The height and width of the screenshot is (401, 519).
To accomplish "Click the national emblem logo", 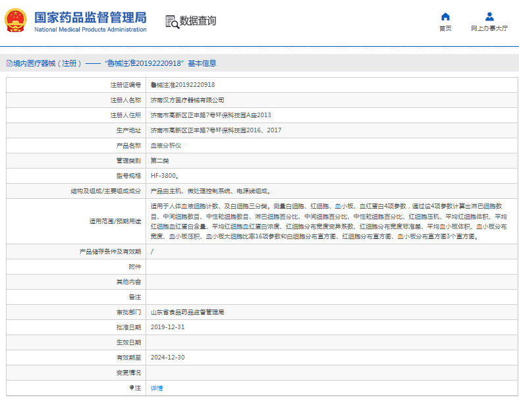I will coord(16,20).
